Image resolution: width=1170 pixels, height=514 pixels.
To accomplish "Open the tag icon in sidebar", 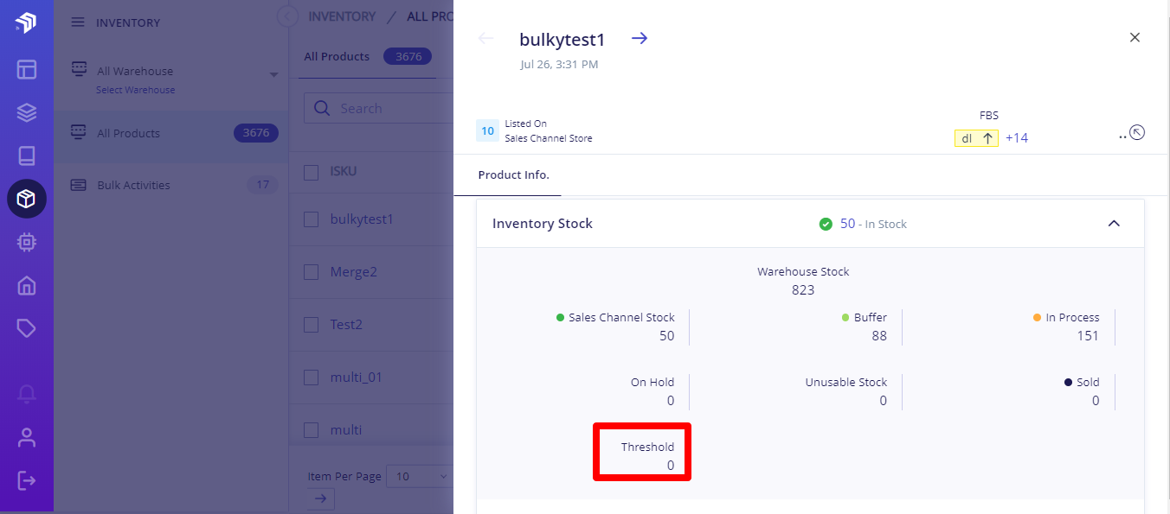I will (x=27, y=328).
